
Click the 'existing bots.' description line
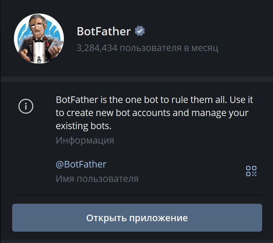point(83,126)
